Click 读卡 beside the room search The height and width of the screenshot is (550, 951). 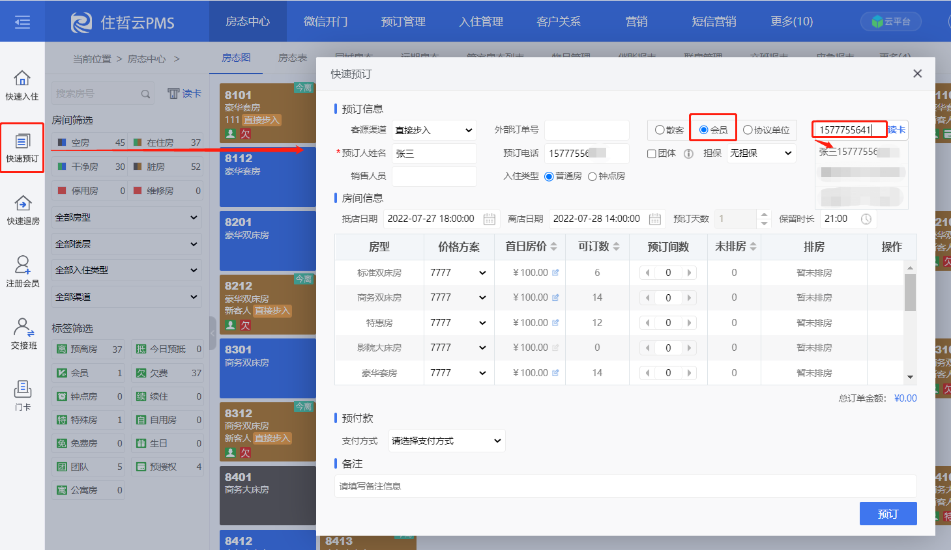tap(184, 94)
